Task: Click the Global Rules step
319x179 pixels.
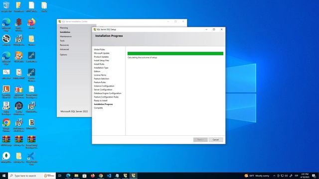Action: pos(99,50)
